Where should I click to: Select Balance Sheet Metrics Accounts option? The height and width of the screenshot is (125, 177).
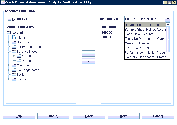click(x=145, y=29)
